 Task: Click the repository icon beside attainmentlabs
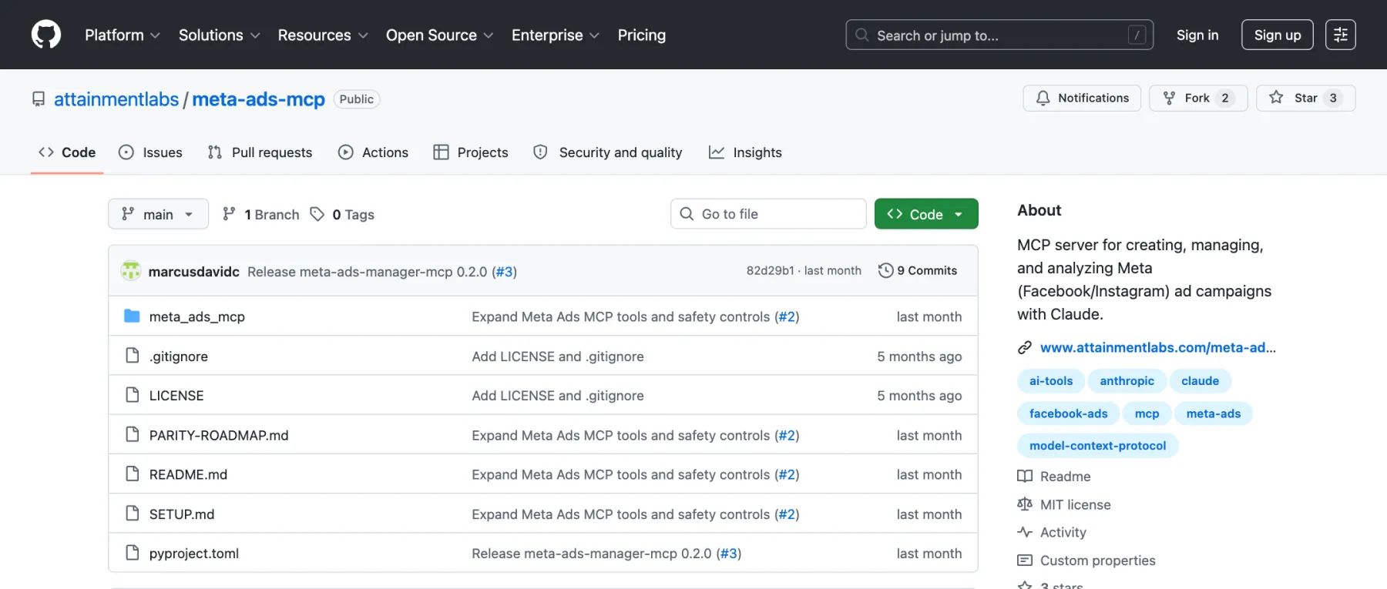pos(39,99)
